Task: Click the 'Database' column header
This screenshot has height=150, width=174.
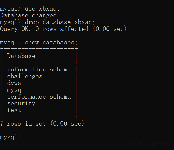Action: [x=21, y=56]
